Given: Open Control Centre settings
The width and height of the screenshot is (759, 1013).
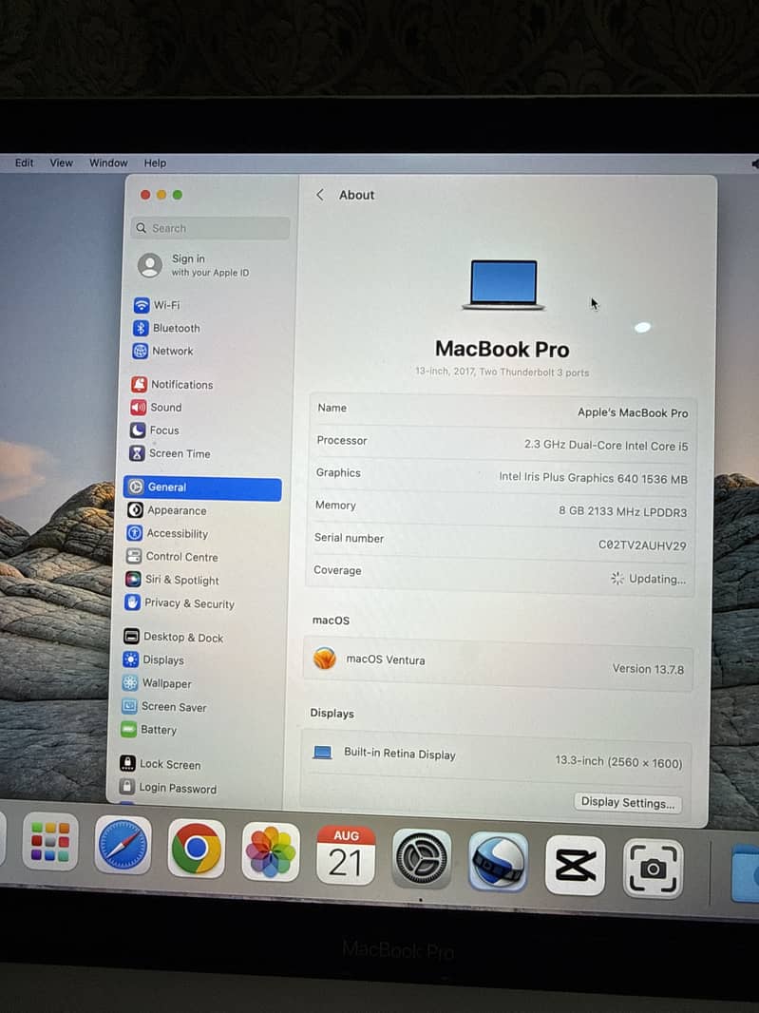Looking at the screenshot, I should [x=171, y=556].
